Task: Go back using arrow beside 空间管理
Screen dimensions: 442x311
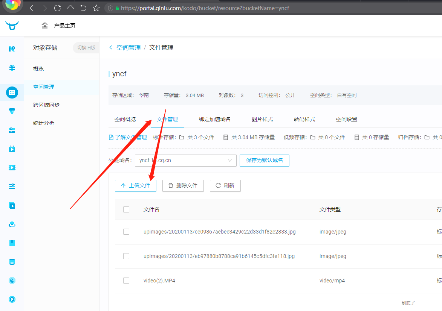Action: point(111,47)
